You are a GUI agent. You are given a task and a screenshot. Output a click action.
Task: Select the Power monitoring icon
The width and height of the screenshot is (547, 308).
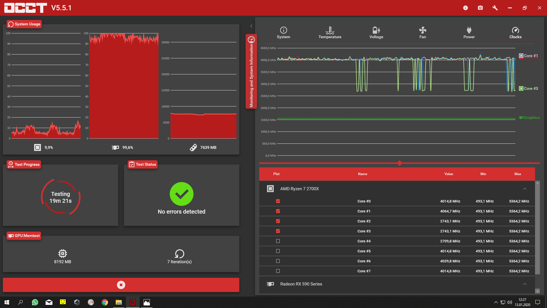[469, 33]
